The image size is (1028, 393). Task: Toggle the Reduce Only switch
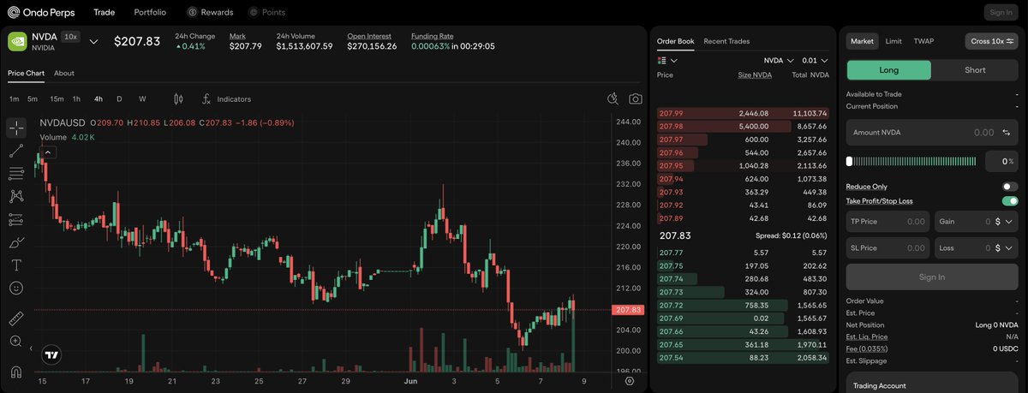click(1010, 187)
